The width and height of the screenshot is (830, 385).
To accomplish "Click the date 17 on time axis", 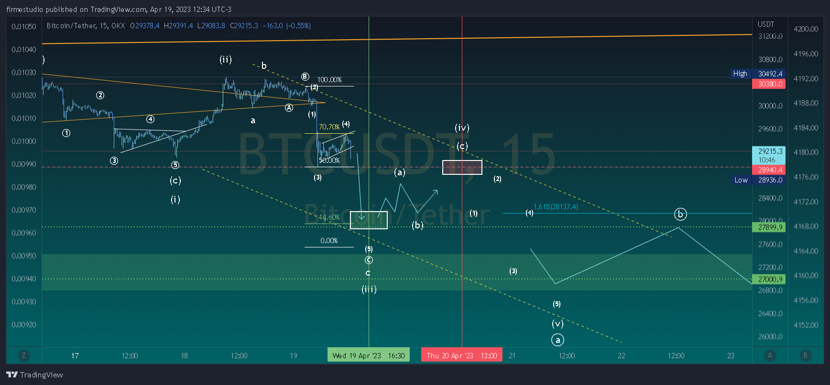I will click(x=75, y=355).
